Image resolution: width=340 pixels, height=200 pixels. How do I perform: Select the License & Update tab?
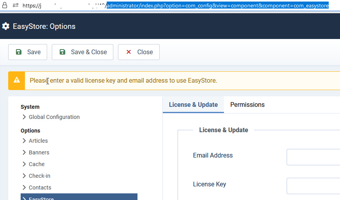point(193,104)
